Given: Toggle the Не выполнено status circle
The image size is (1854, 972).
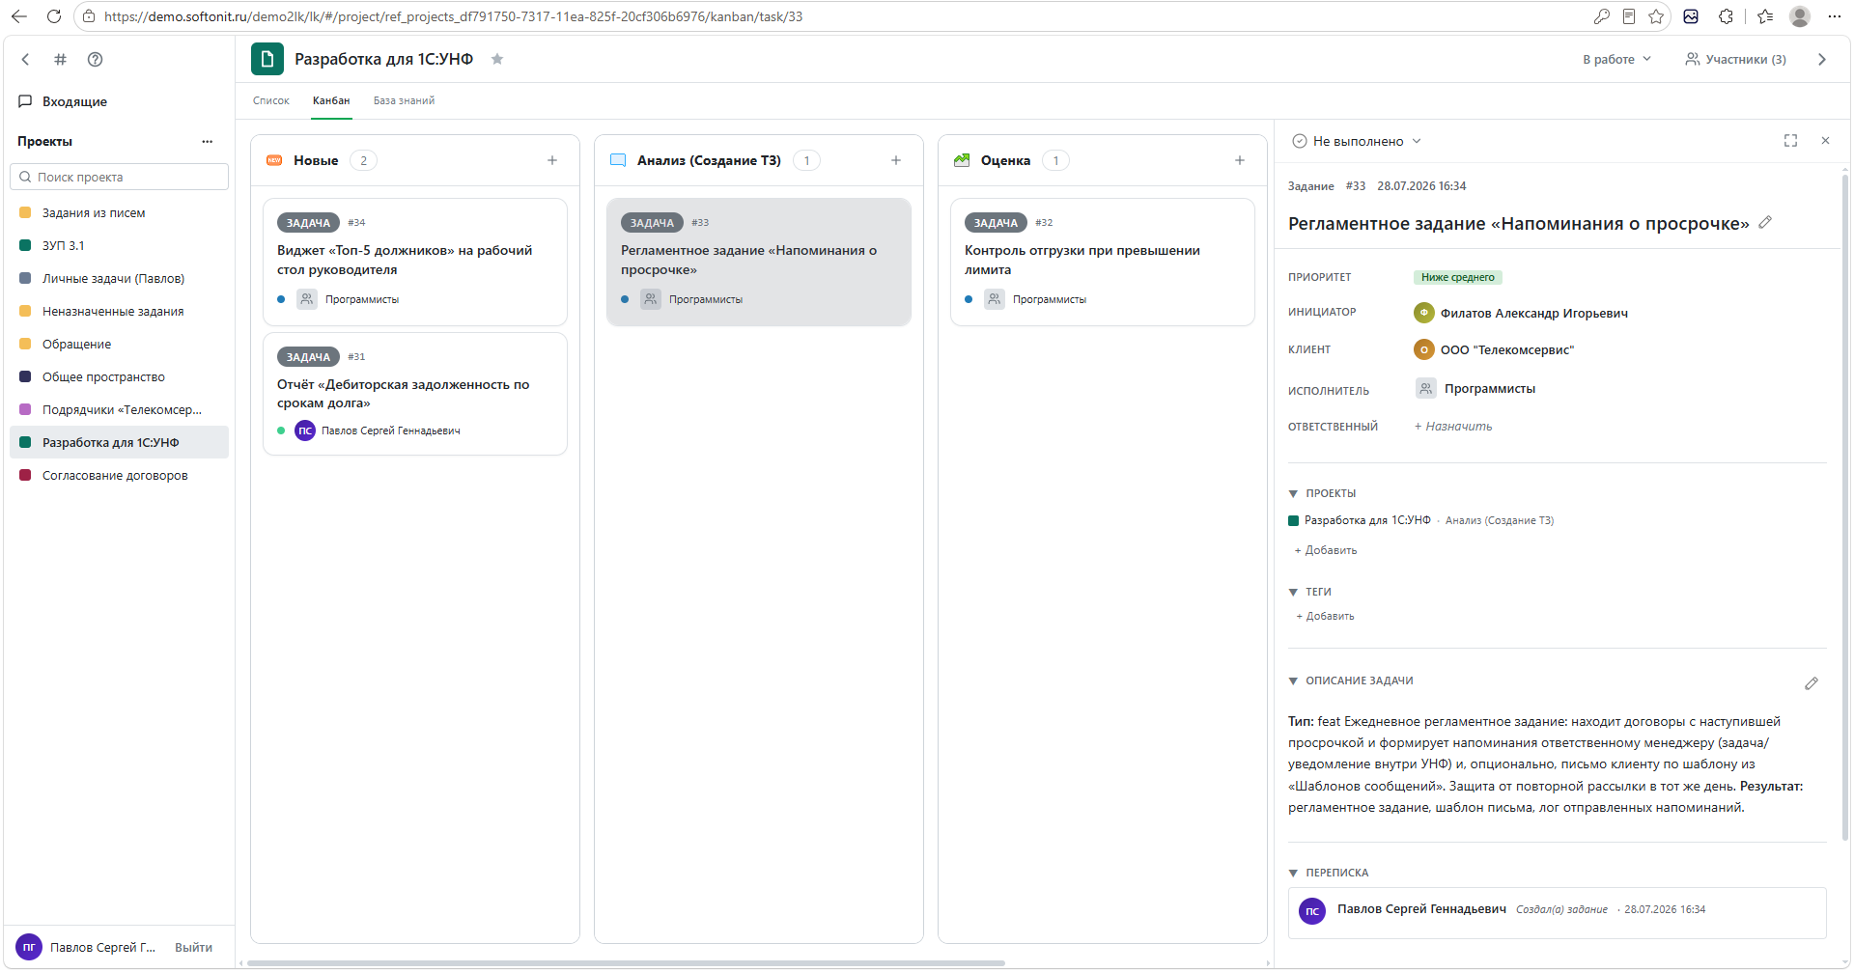Looking at the screenshot, I should pyautogui.click(x=1300, y=141).
